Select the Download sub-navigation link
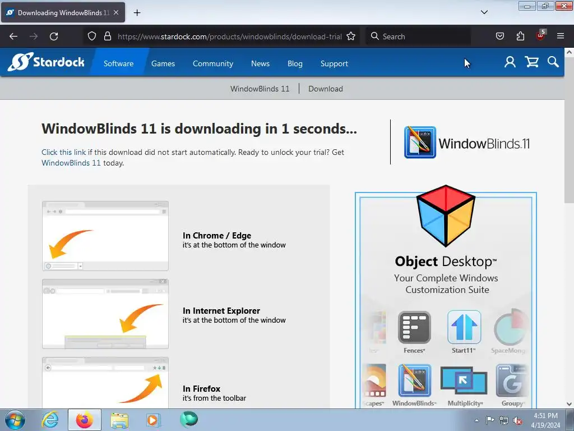574x431 pixels. coord(326,89)
